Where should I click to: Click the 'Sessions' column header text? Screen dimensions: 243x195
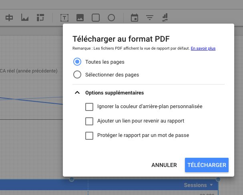195,185
